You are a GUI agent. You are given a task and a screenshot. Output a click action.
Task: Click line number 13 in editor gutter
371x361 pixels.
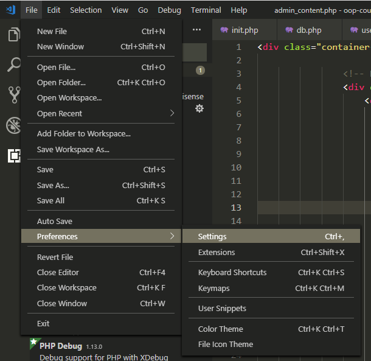pyautogui.click(x=236, y=208)
